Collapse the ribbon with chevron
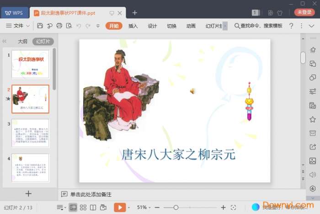This screenshot has width=320, height=214. (311, 26)
